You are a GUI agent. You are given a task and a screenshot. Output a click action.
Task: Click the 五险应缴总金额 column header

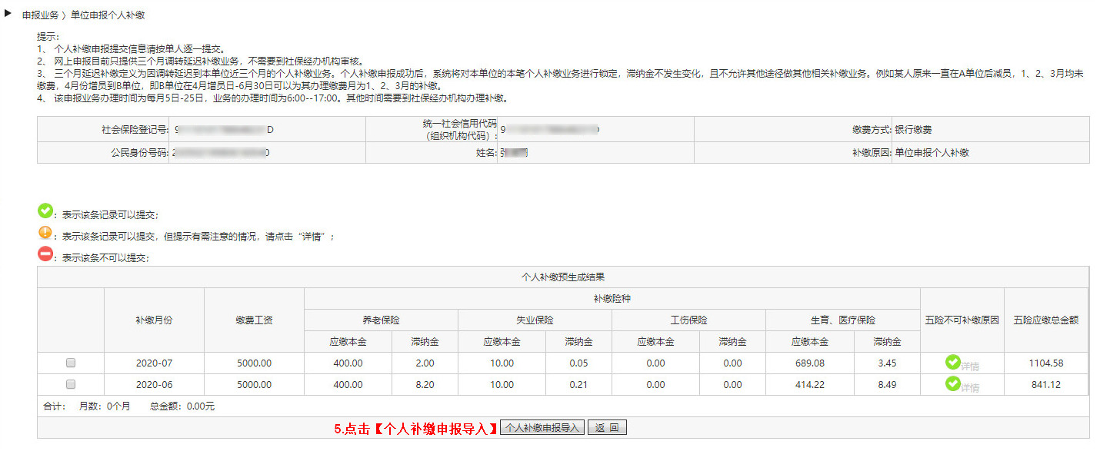1046,320
